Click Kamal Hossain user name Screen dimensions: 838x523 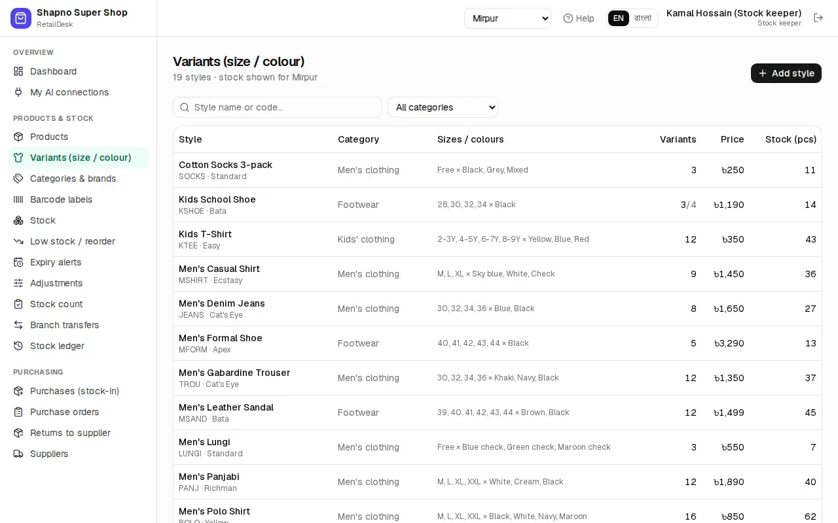point(734,13)
